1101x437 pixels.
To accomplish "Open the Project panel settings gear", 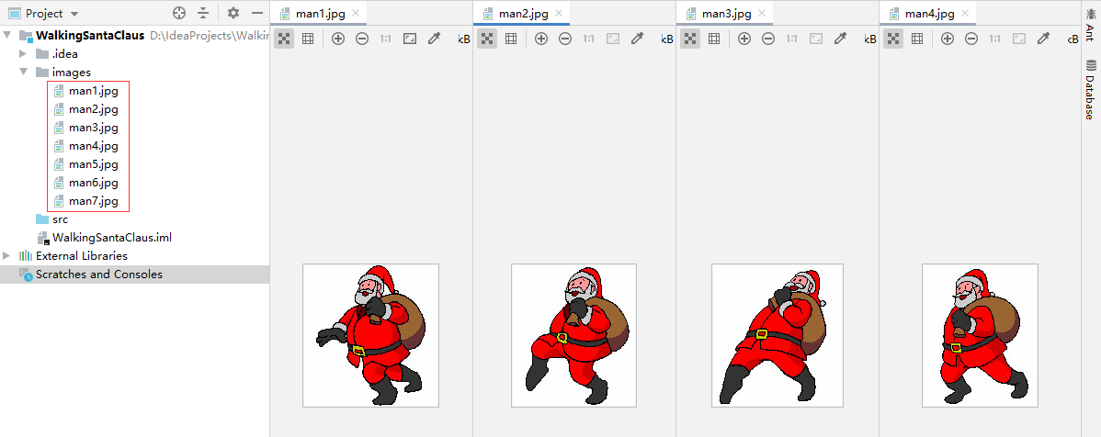I will [x=233, y=13].
